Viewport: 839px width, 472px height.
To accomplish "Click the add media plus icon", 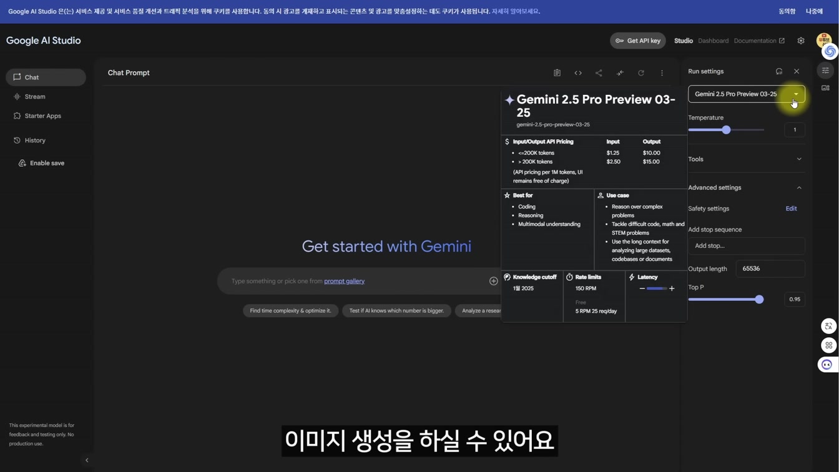I will click(x=493, y=281).
